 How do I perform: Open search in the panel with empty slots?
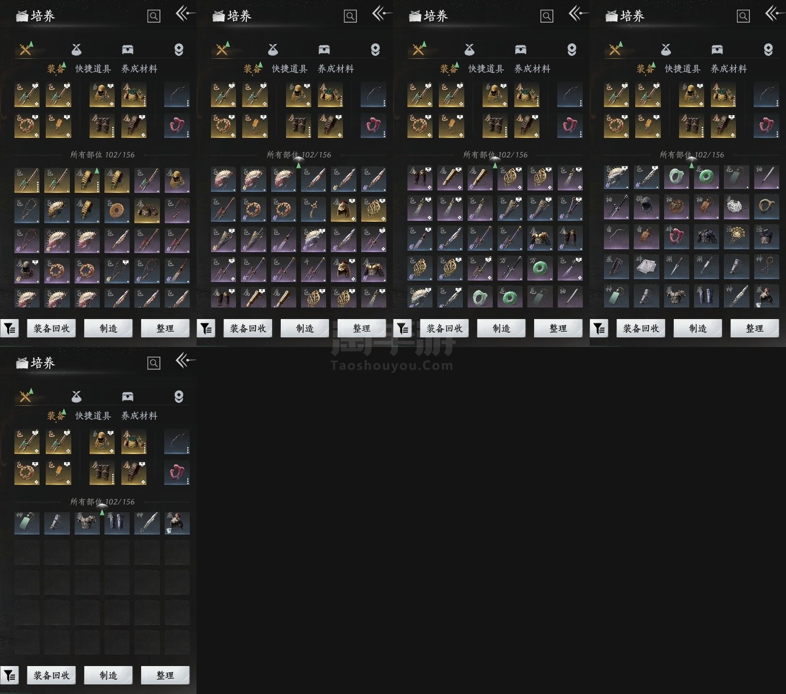(x=154, y=363)
